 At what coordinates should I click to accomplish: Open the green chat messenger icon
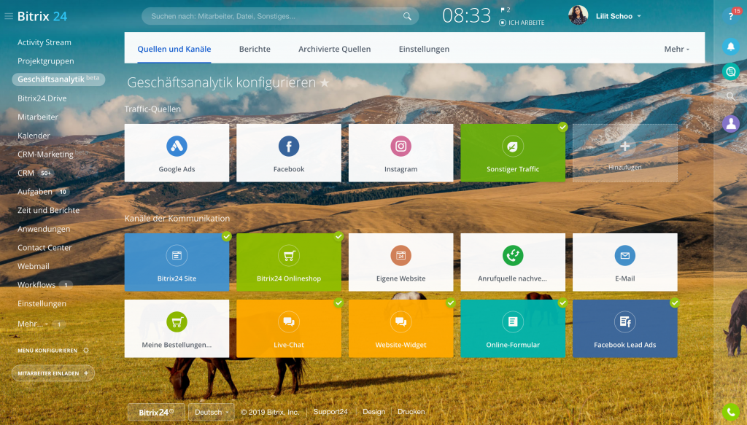pyautogui.click(x=730, y=71)
